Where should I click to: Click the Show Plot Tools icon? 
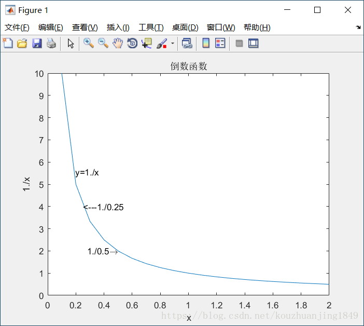tap(253, 44)
